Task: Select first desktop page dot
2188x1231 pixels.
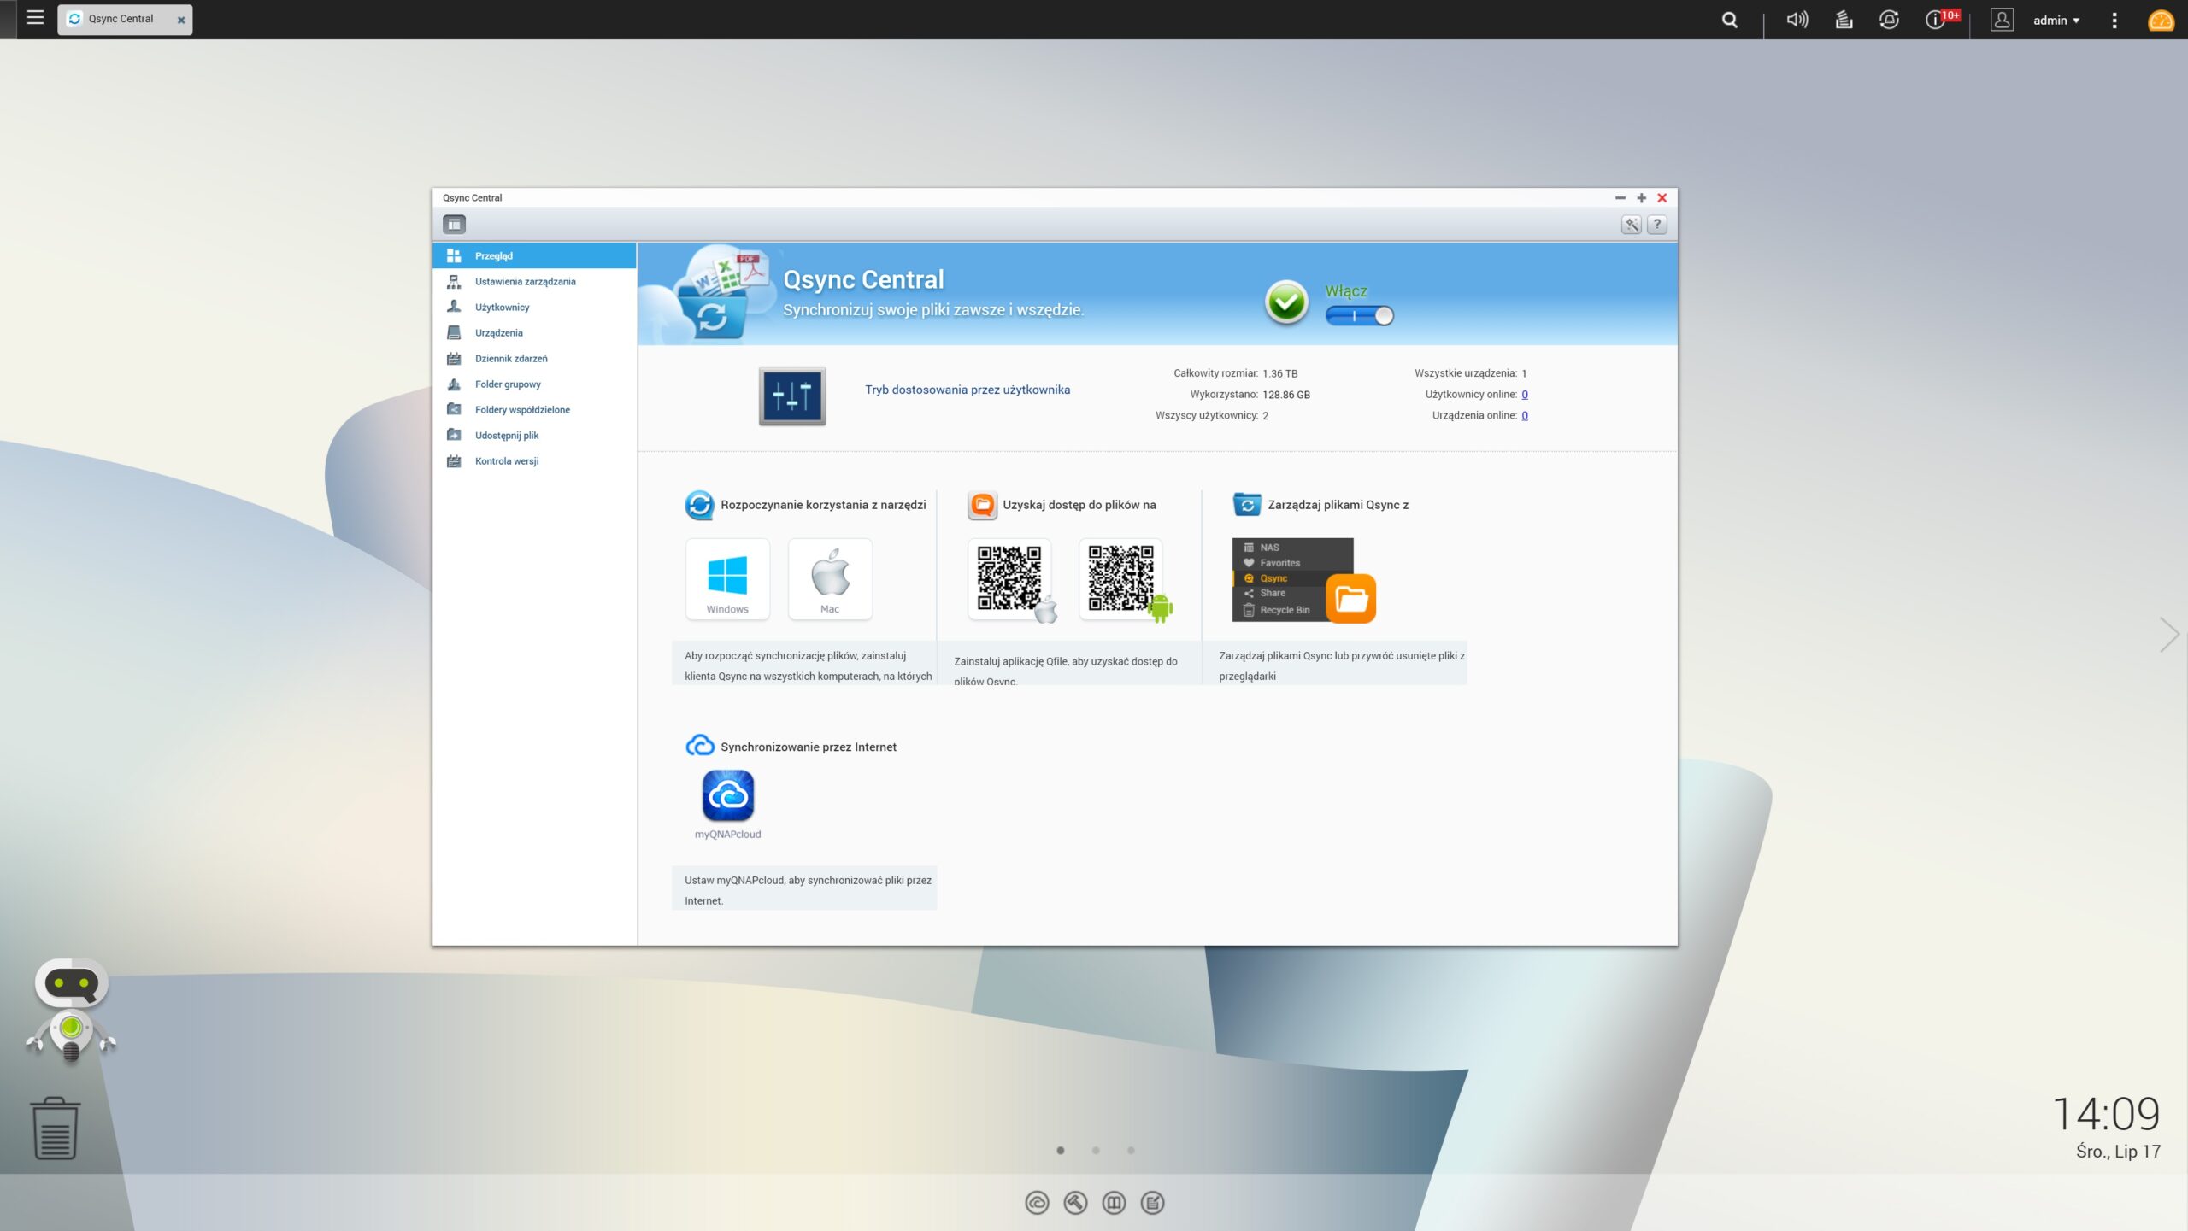Action: point(1060,1151)
